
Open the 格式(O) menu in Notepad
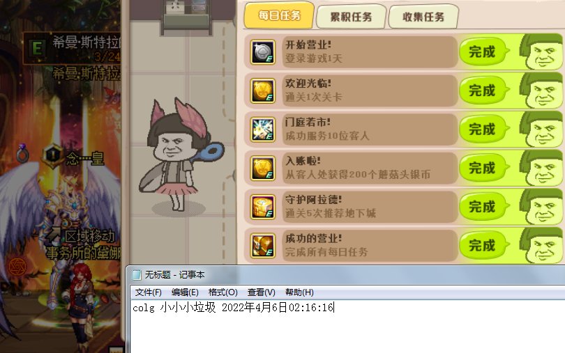point(223,292)
